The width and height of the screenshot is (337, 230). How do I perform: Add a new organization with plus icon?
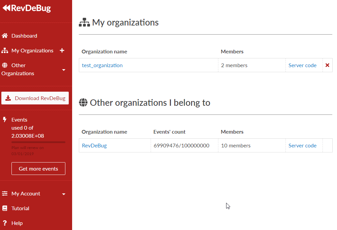tap(62, 51)
